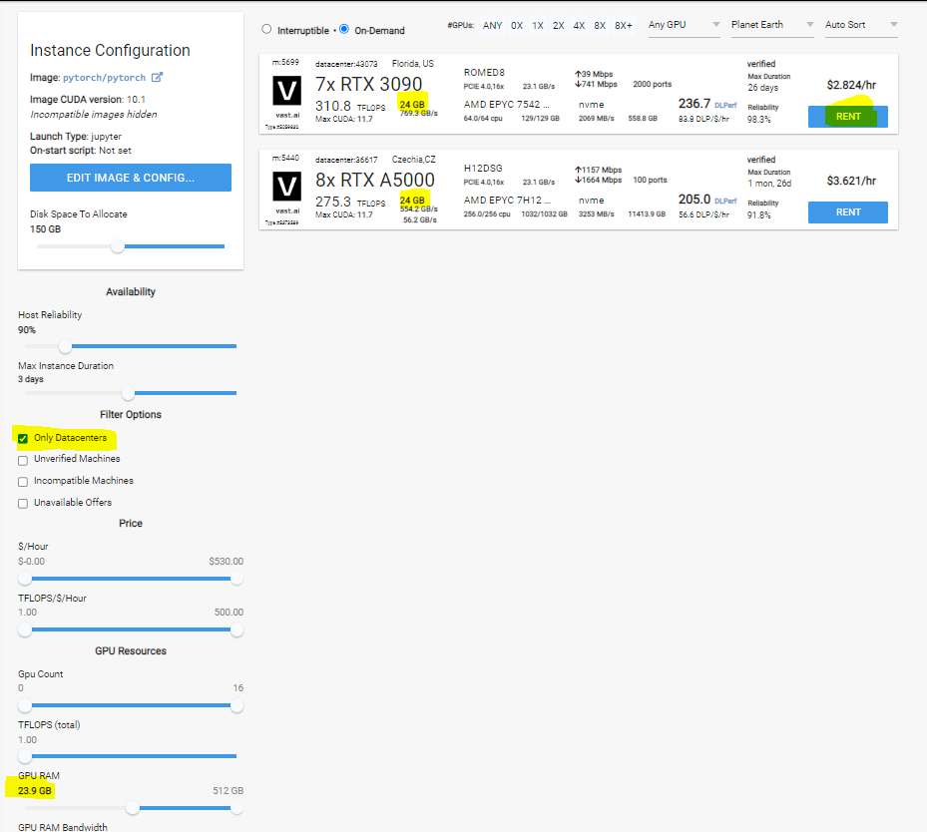The image size is (927, 832).
Task: Click the vast.ai logo on the RTX A5000 offer
Action: [286, 187]
